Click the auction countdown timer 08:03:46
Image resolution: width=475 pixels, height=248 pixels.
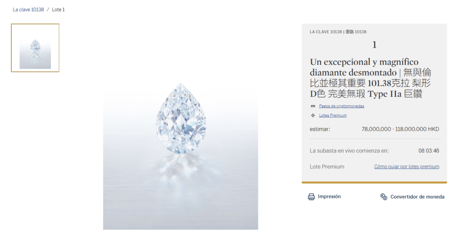click(x=429, y=151)
